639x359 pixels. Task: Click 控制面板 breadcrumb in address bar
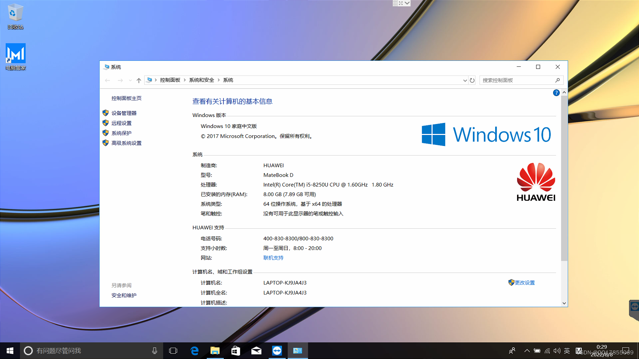[x=170, y=80]
